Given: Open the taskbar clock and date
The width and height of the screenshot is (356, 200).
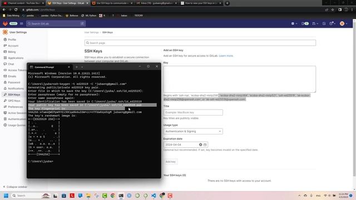Looking at the screenshot, I should (343, 196).
